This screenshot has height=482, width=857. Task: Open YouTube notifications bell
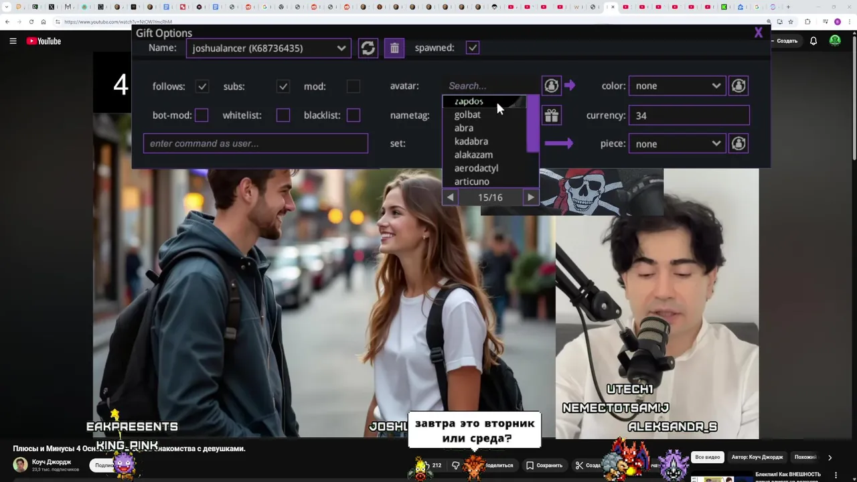pos(813,41)
